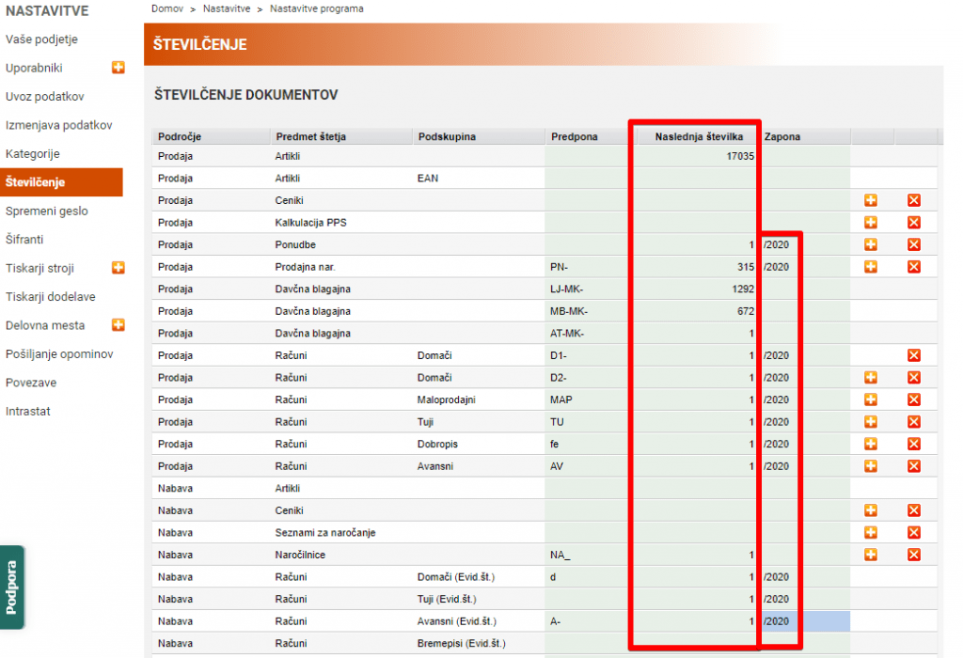Delete the Računi Tuji TU row

pos(914,422)
